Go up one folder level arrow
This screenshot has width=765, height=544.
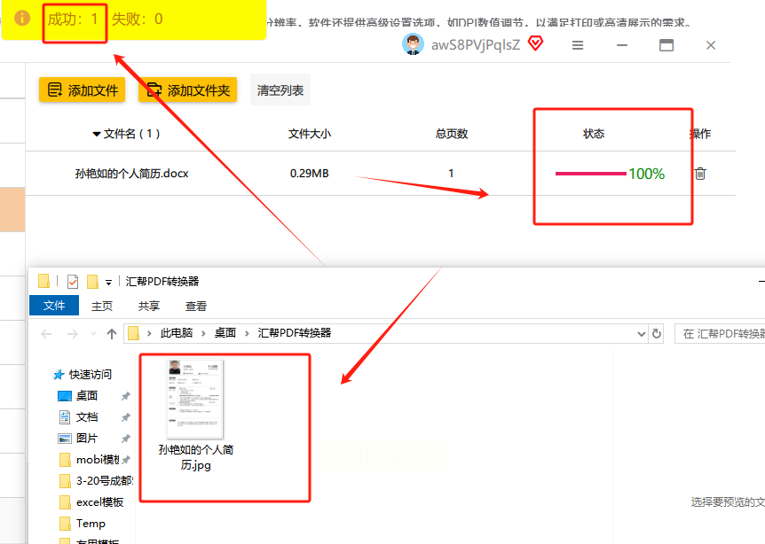point(112,334)
